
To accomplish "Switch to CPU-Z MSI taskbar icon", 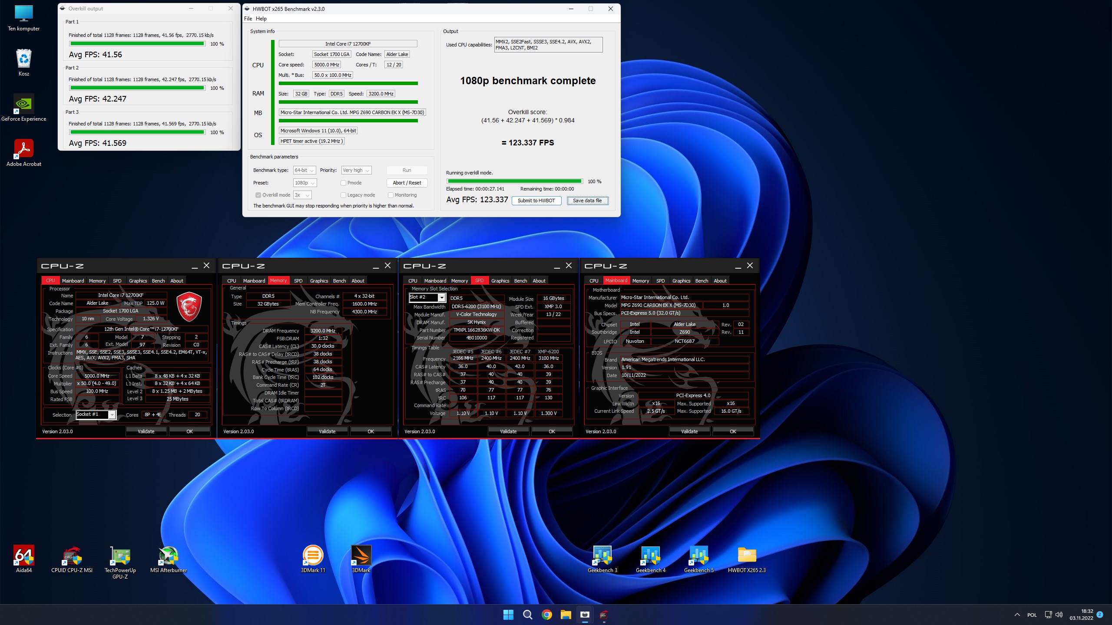I will (604, 615).
